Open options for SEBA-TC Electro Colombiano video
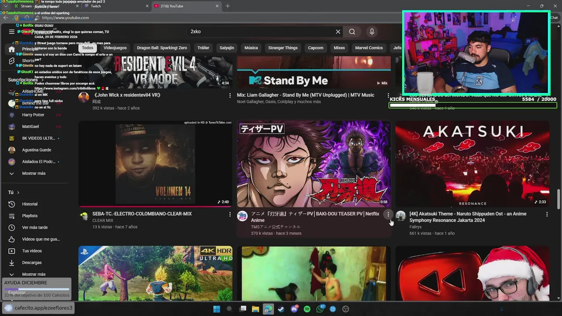The image size is (562, 316). [230, 214]
